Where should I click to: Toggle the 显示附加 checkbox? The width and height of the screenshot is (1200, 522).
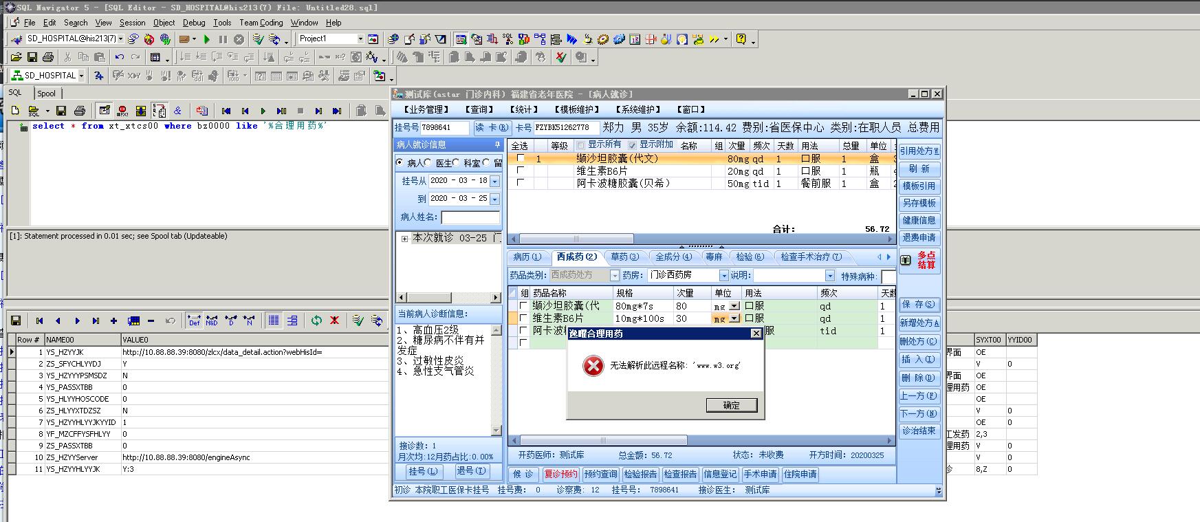[x=632, y=145]
